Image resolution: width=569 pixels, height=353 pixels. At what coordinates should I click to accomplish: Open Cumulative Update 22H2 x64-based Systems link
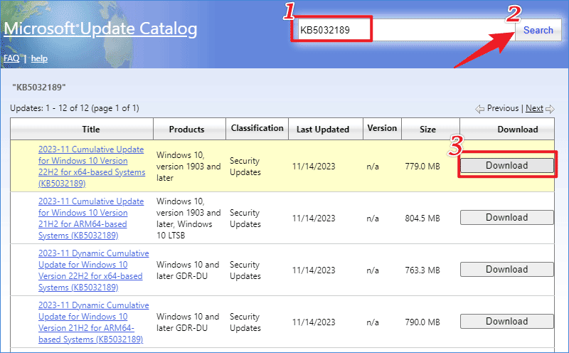click(92, 167)
